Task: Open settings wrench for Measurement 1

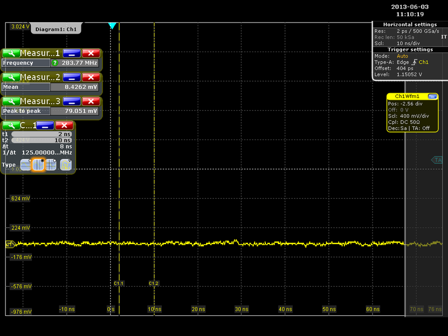Action: coord(11,53)
